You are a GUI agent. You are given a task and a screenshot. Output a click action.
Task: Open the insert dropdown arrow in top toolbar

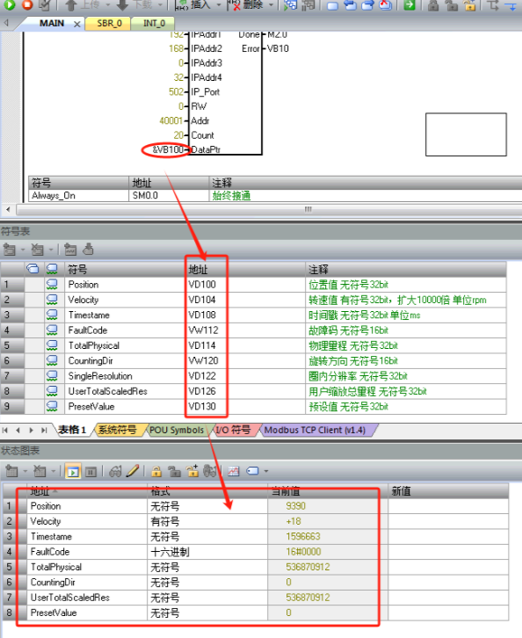coord(219,5)
